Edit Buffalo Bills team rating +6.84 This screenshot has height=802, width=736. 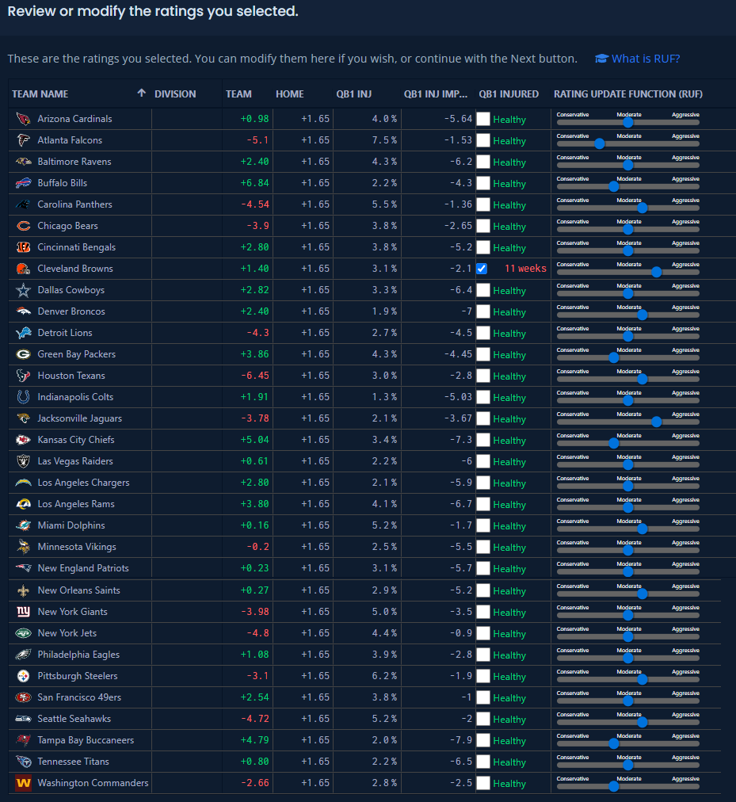click(255, 183)
